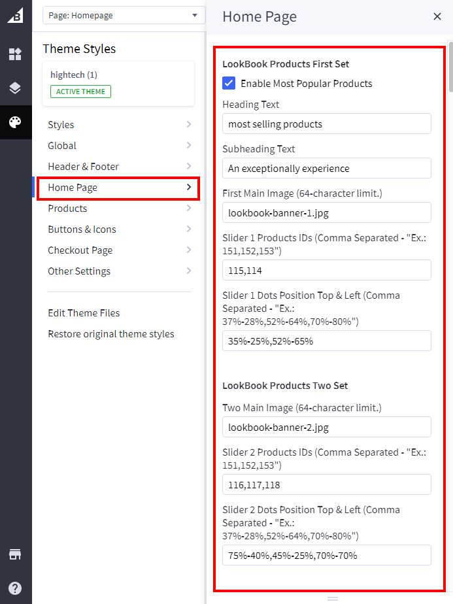Viewport: 453px width, 604px height.
Task: Click the panel vertical scrollbar
Action: pyautogui.click(x=450, y=69)
